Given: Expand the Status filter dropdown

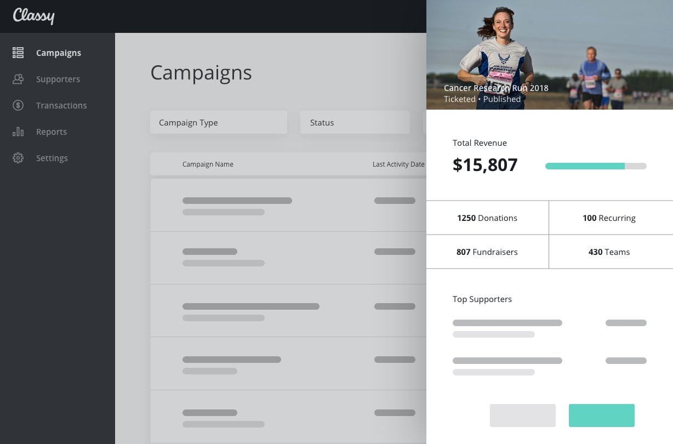Looking at the screenshot, I should 355,122.
